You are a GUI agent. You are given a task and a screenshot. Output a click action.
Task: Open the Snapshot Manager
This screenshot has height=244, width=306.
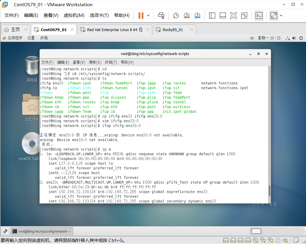pyautogui.click(x=197, y=15)
